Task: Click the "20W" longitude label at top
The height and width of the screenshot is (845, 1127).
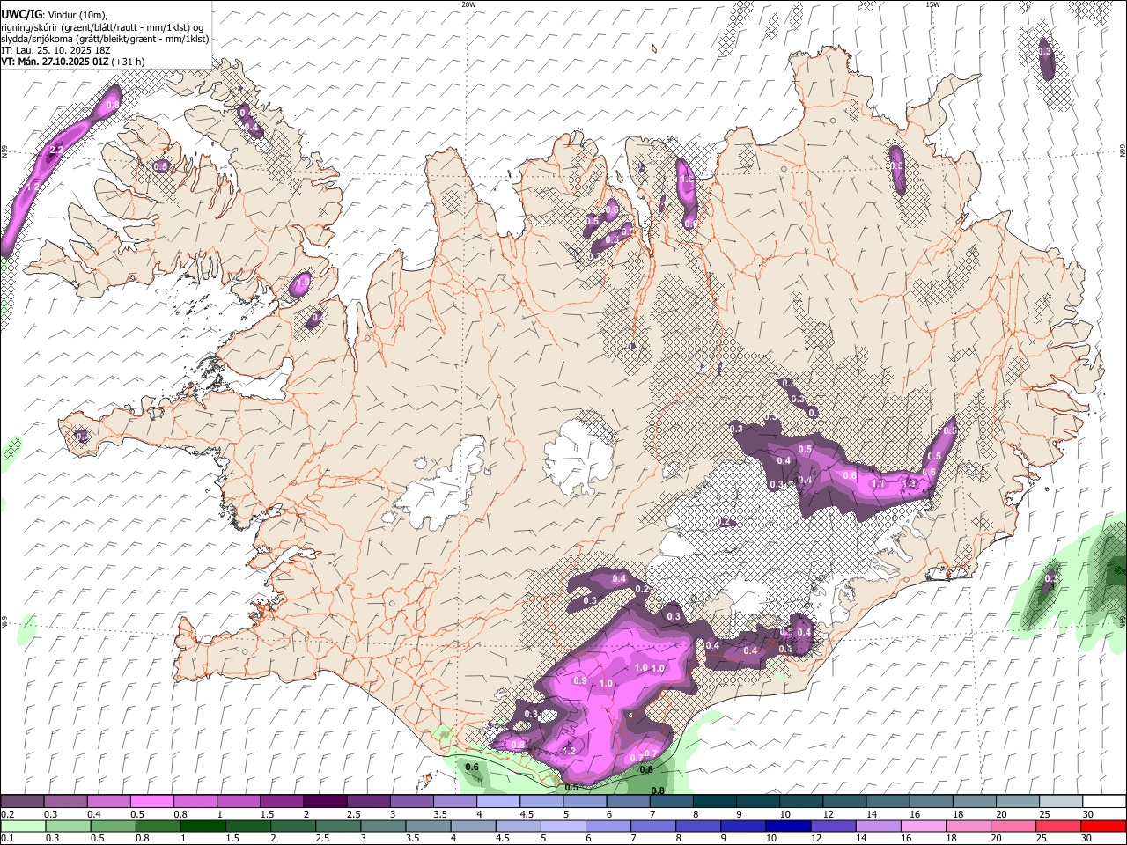Action: [x=468, y=4]
